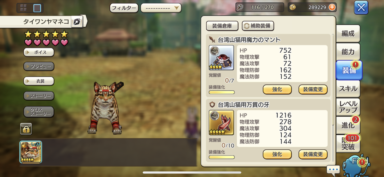Open the chat speech bubble icon
This screenshot has width=384, height=177.
click(x=333, y=170)
